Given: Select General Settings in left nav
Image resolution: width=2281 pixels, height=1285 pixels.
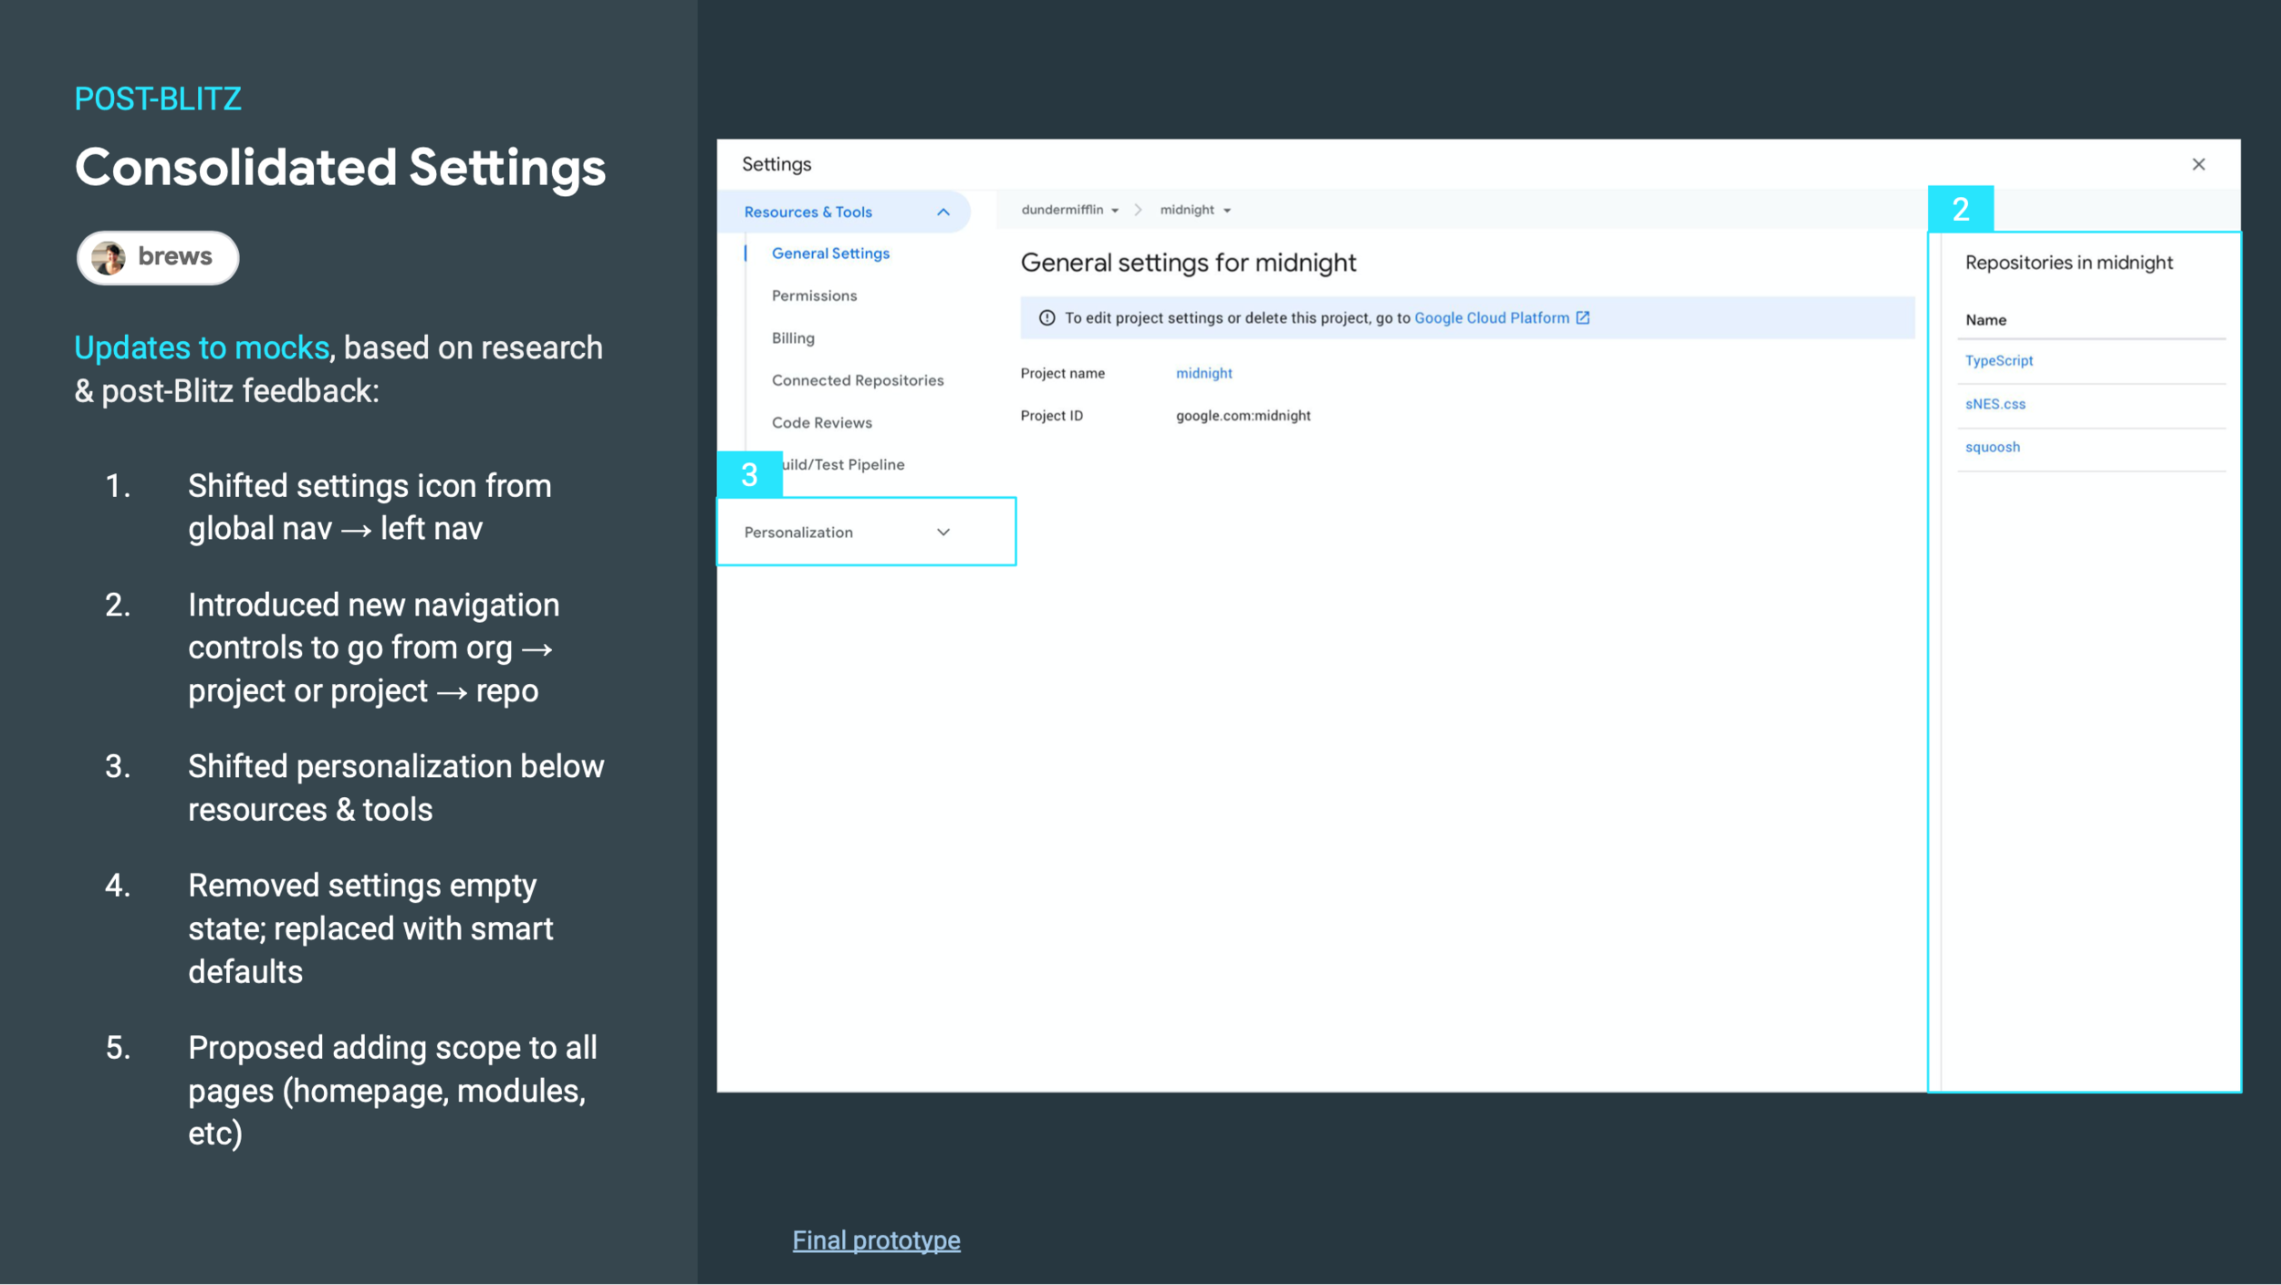Looking at the screenshot, I should 830,254.
